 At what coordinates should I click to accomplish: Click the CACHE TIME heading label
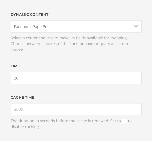click(x=22, y=97)
